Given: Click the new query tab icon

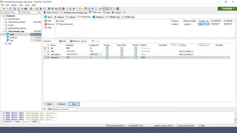Looking at the screenshot, I should (x=124, y=13).
